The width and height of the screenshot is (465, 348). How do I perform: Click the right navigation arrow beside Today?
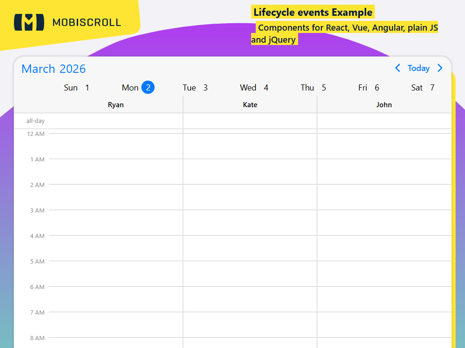click(x=440, y=68)
